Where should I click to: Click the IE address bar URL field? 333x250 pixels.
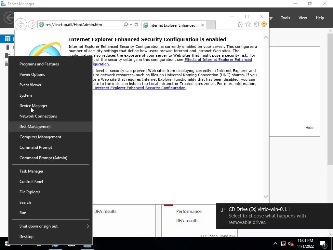pyautogui.click(x=80, y=25)
